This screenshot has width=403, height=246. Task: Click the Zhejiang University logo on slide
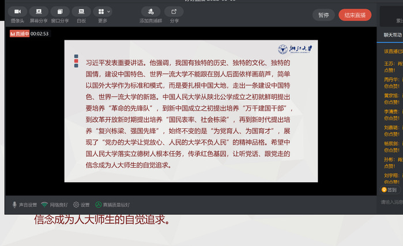coord(295,50)
